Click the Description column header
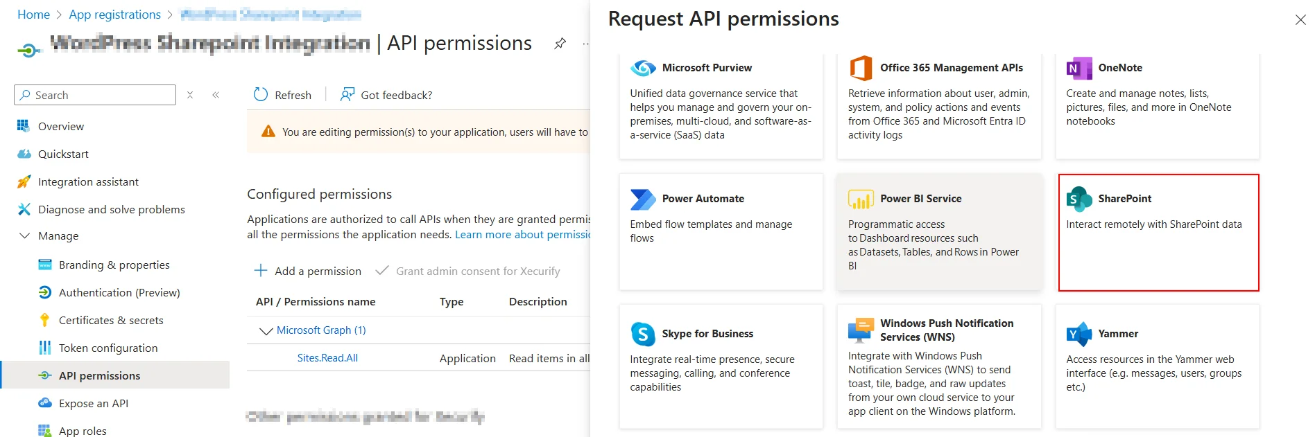The image size is (1315, 437). (538, 302)
